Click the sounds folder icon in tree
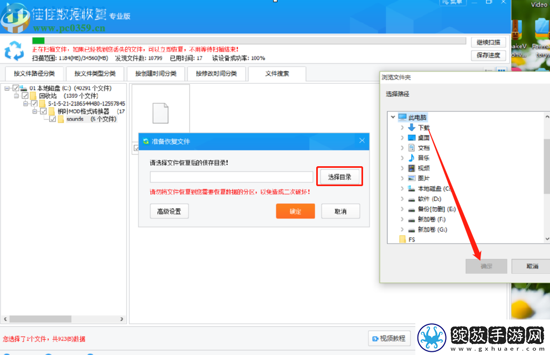 [61, 119]
